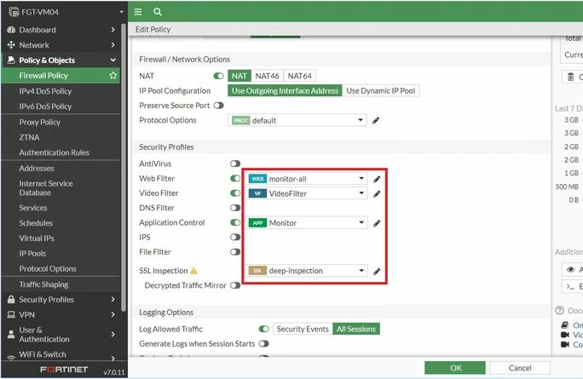Edit the default protocol options pencil
The width and height of the screenshot is (583, 379).
point(376,120)
